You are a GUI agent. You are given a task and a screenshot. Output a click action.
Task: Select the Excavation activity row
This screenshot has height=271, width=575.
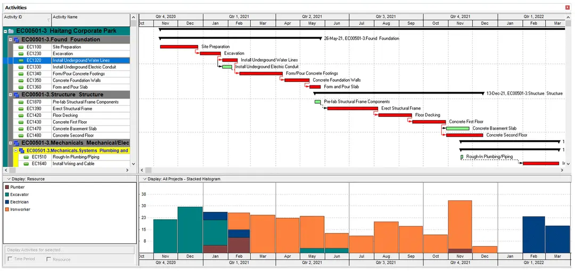point(71,54)
